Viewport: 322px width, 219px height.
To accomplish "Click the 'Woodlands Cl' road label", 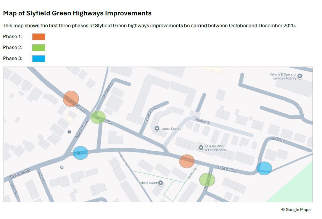I will click(150, 115).
